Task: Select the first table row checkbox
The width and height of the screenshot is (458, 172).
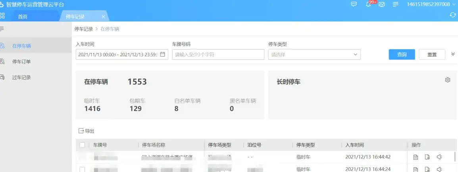Action: coord(83,157)
